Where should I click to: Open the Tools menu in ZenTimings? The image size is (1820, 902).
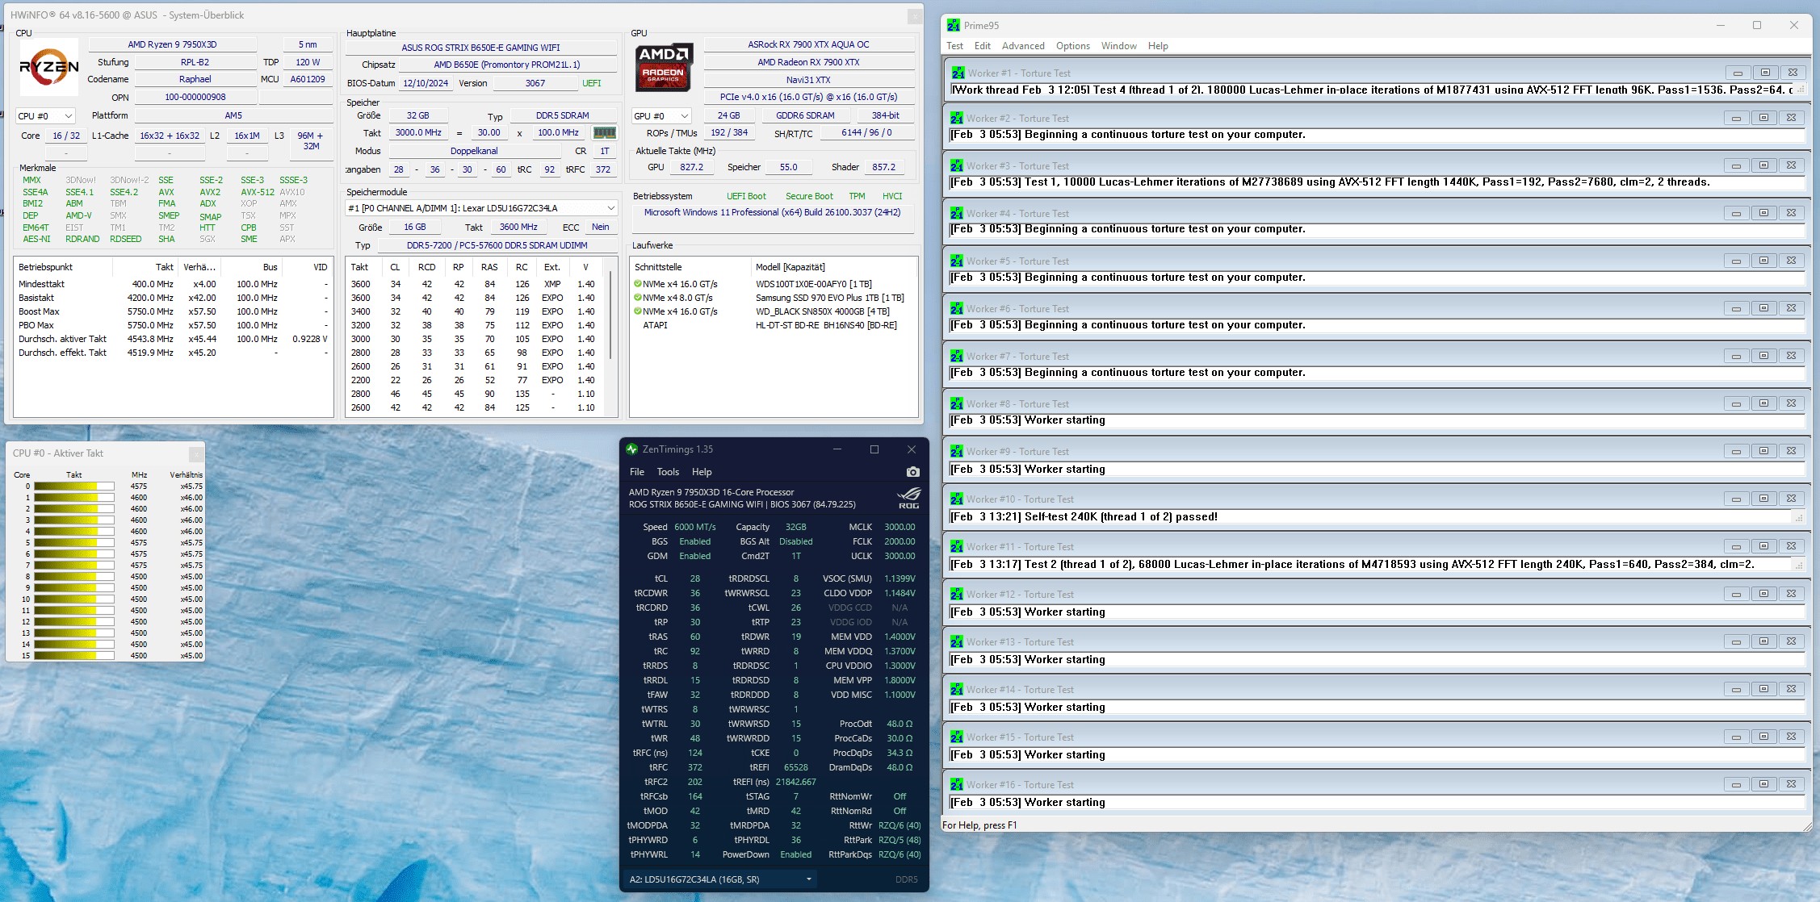(x=668, y=472)
